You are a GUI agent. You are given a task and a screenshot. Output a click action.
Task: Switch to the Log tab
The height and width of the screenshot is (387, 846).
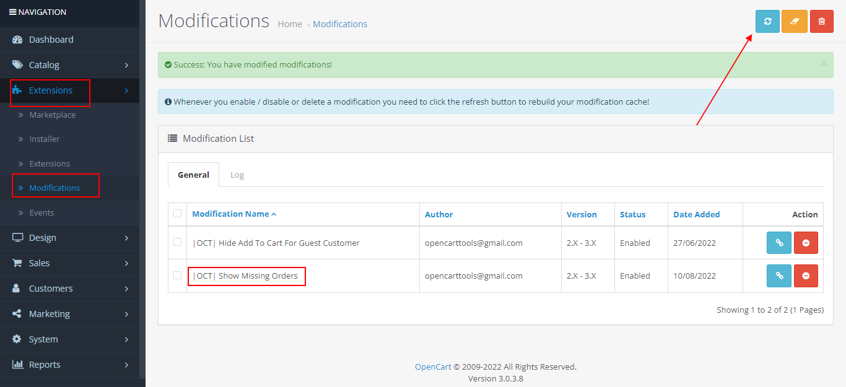(x=237, y=175)
